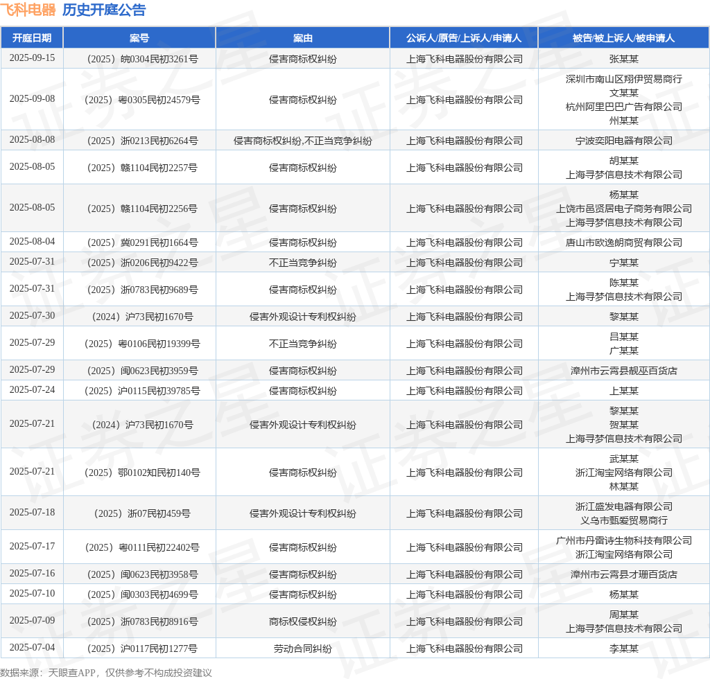Click date cell 2025-09-15

click(x=32, y=58)
